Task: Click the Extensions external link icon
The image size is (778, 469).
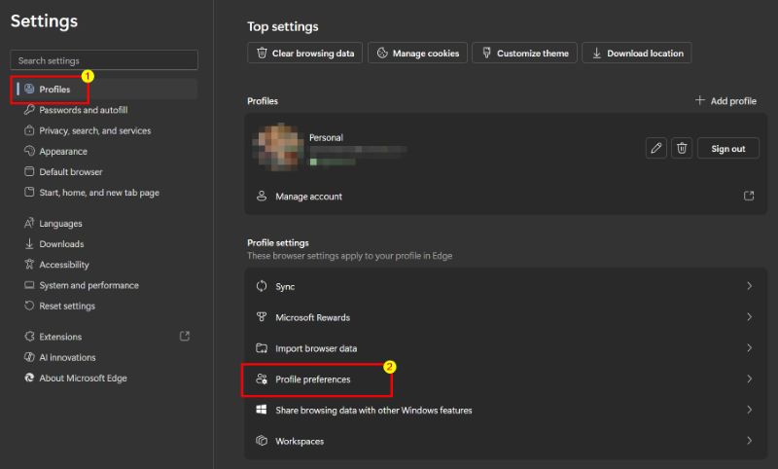Action: [x=185, y=337]
